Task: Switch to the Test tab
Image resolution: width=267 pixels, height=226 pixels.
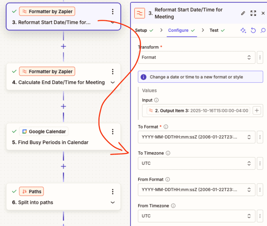Action: click(x=214, y=30)
